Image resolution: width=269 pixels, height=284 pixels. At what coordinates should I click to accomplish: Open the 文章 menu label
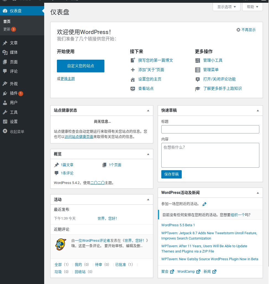pos(14,43)
